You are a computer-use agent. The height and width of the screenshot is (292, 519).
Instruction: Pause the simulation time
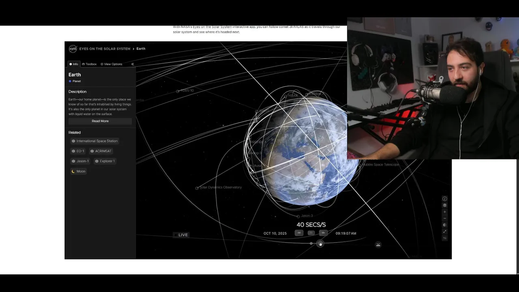311,233
